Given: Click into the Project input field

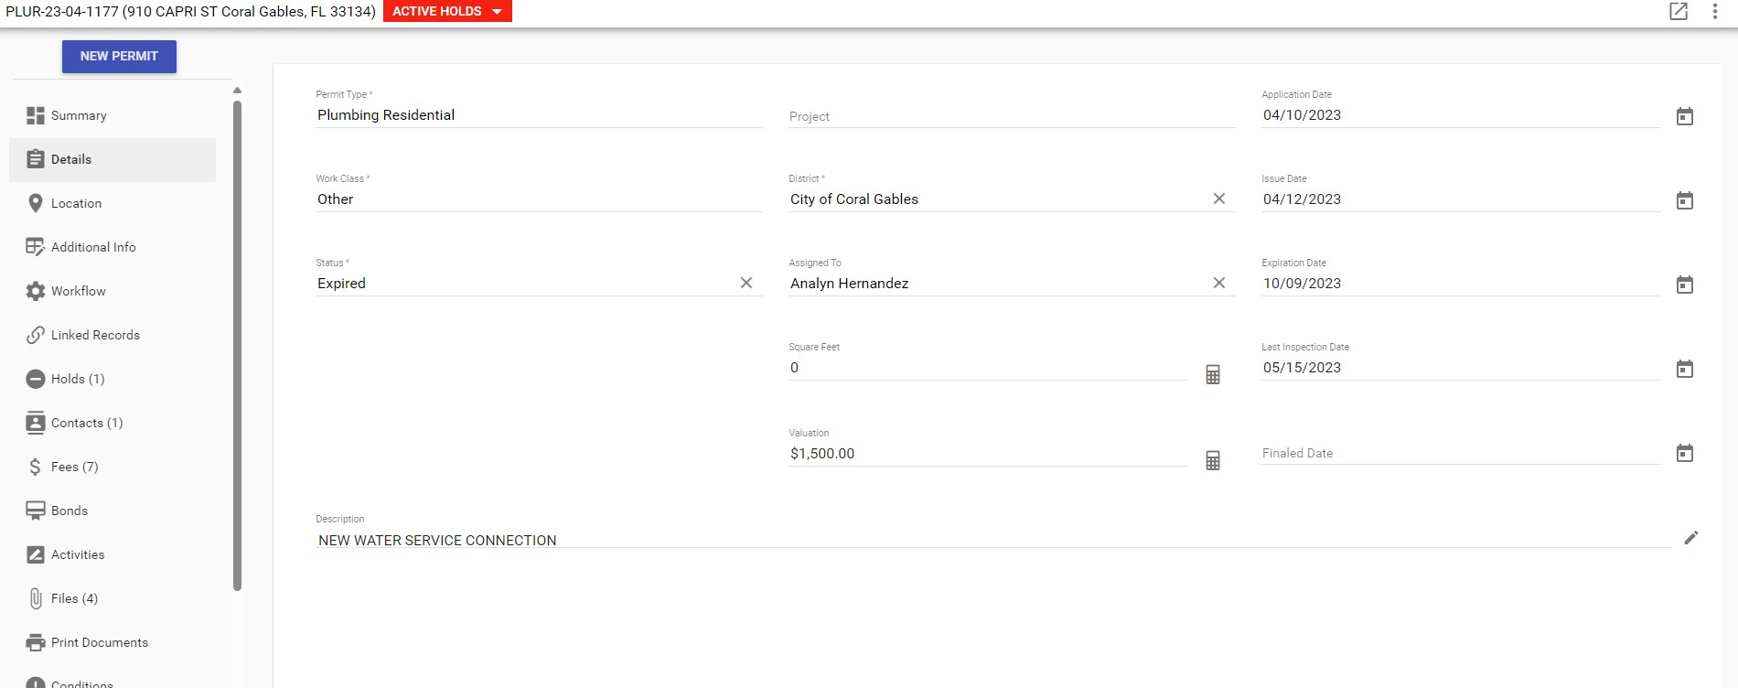Looking at the screenshot, I should tap(1011, 116).
